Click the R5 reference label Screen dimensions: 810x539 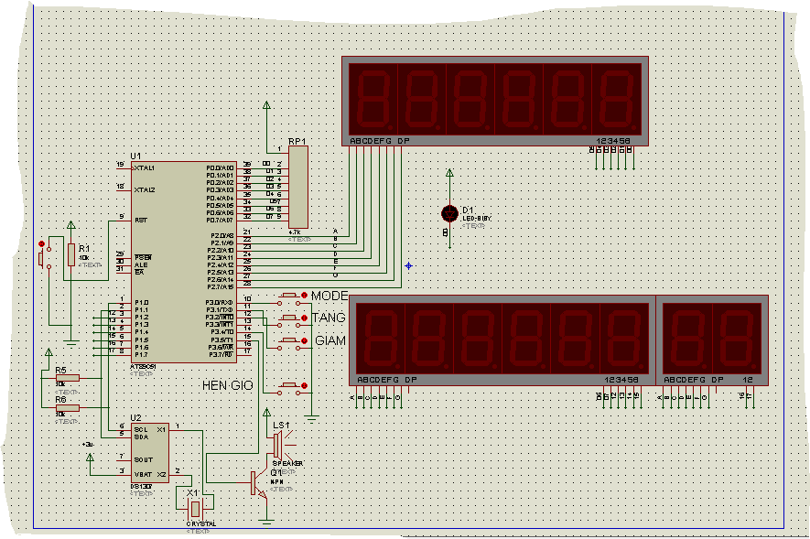61,371
